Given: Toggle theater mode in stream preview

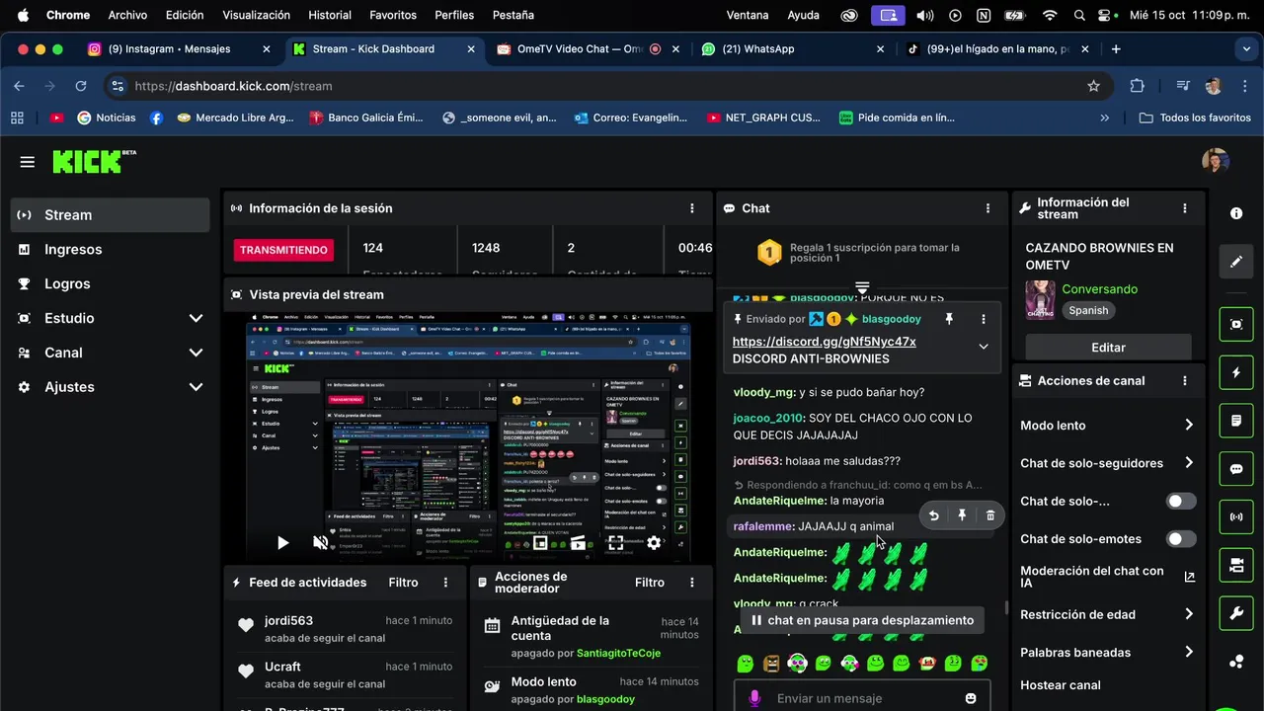Looking at the screenshot, I should coord(578,542).
